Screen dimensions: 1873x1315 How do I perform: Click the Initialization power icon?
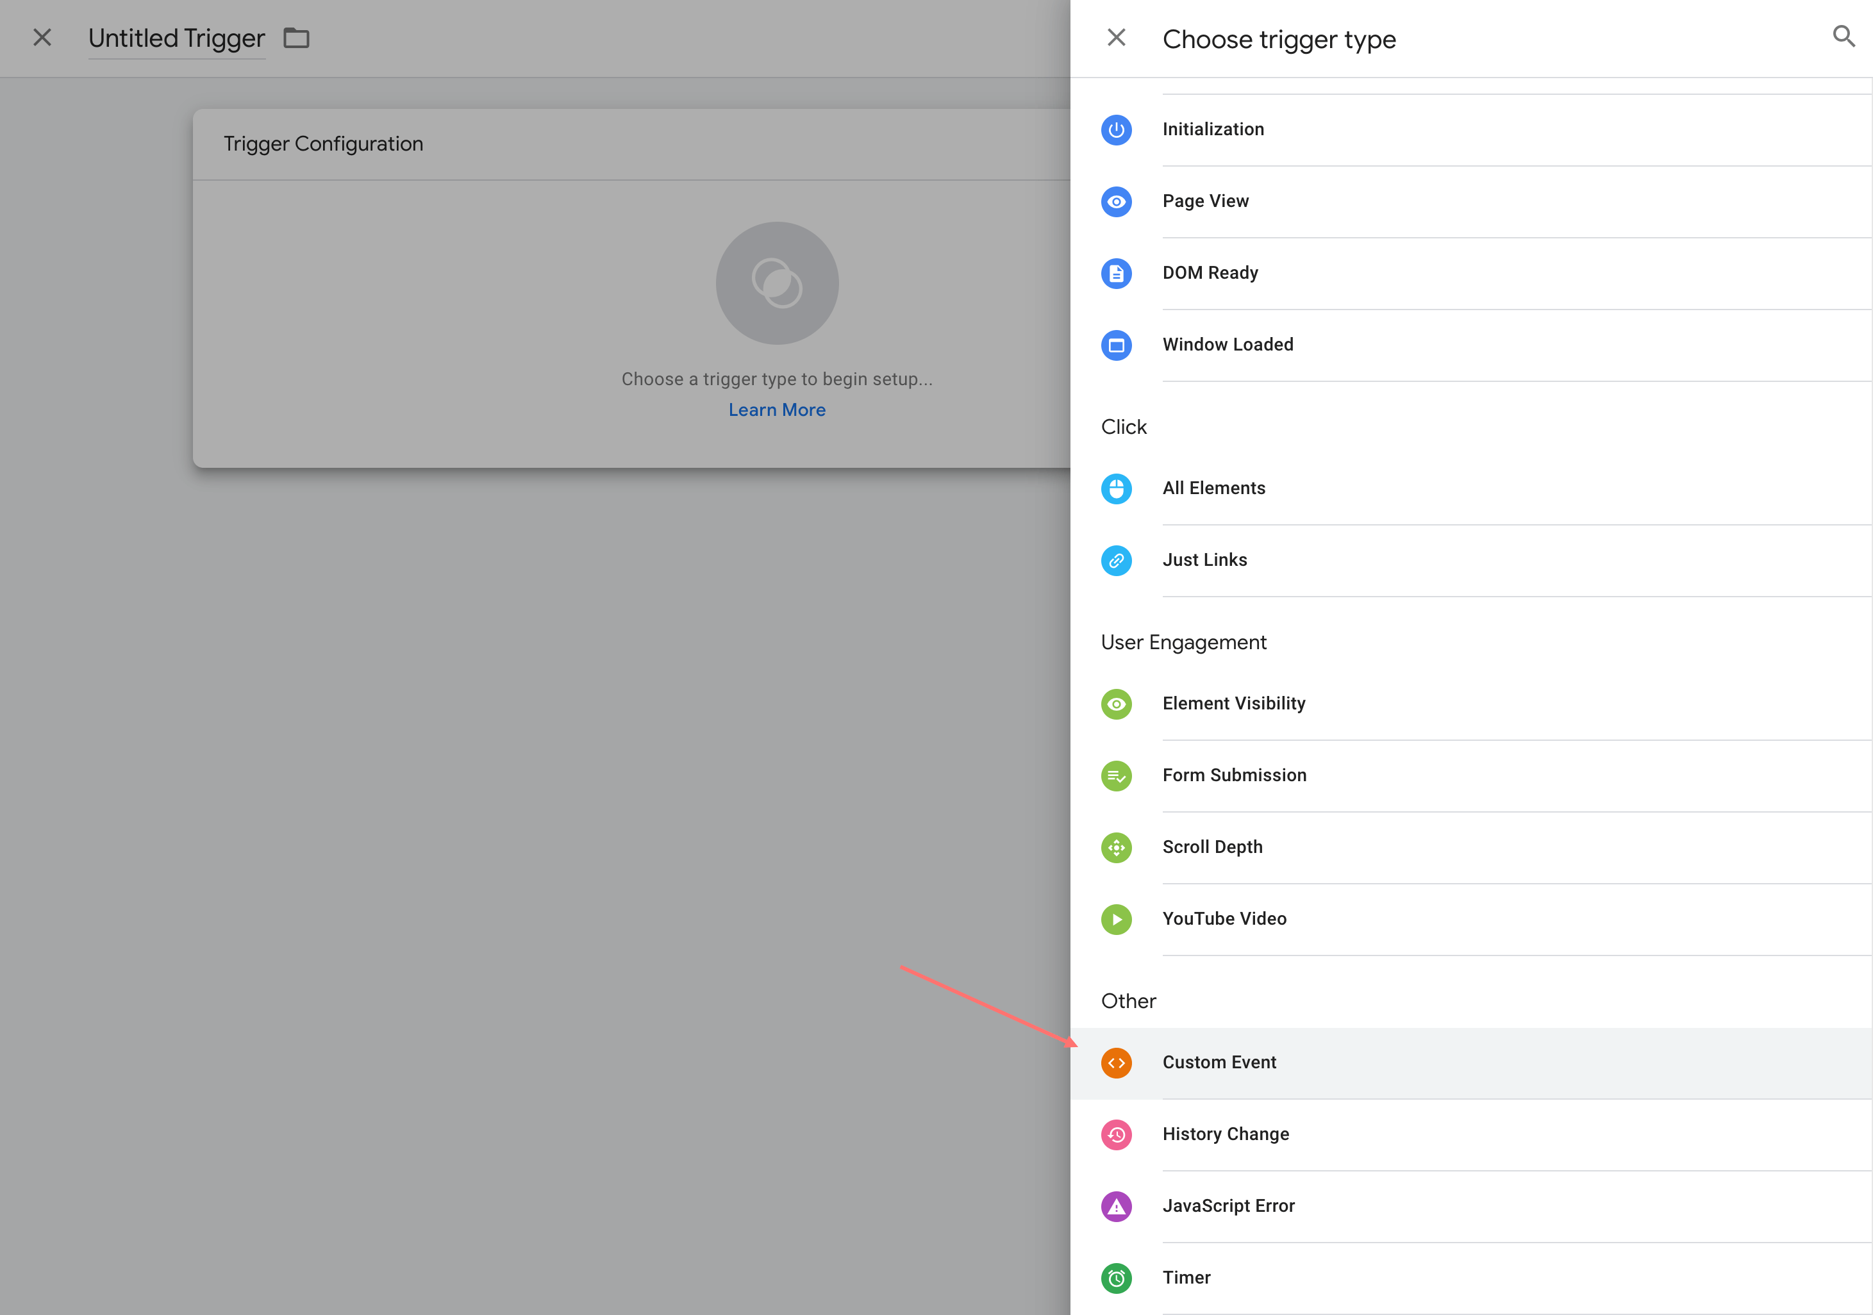(x=1116, y=129)
